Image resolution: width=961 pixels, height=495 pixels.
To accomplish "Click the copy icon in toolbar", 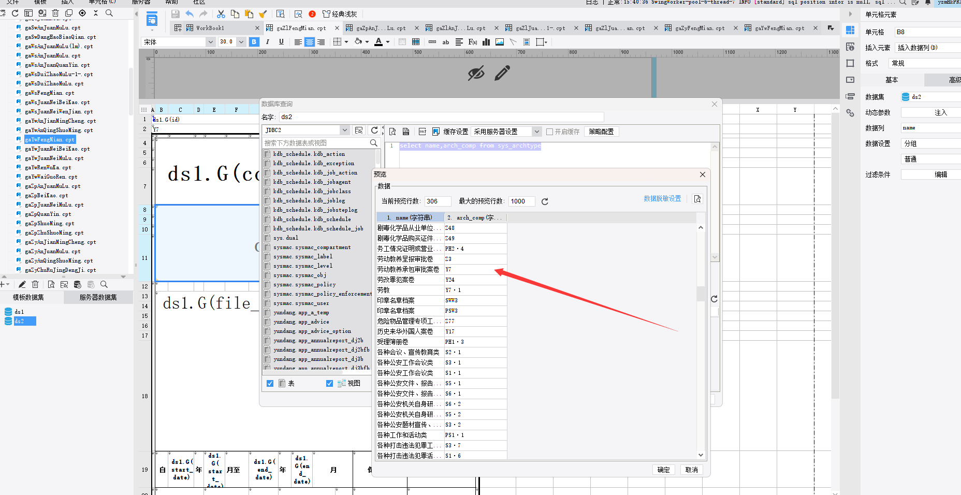I will (x=235, y=14).
